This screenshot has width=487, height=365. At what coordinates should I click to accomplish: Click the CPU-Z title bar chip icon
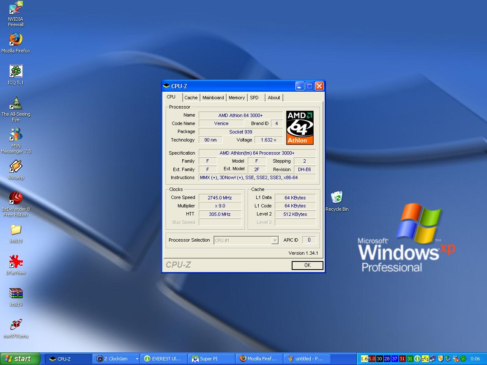pos(167,86)
